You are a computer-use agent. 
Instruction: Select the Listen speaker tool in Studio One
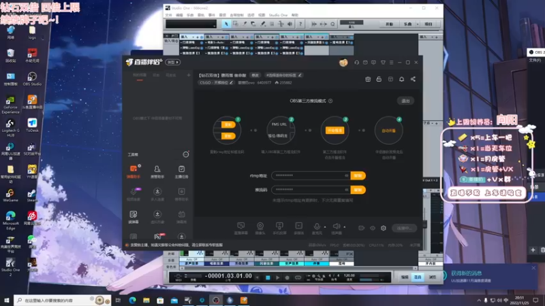click(290, 24)
